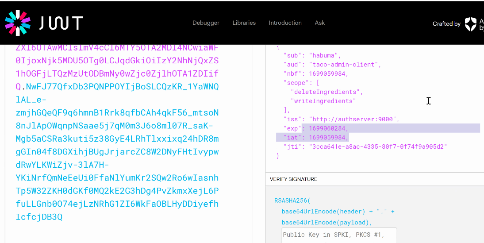Click signature line starting Q.NwFJ77QfxDb3
Viewport: 484px width, 243px height.
(x=117, y=87)
